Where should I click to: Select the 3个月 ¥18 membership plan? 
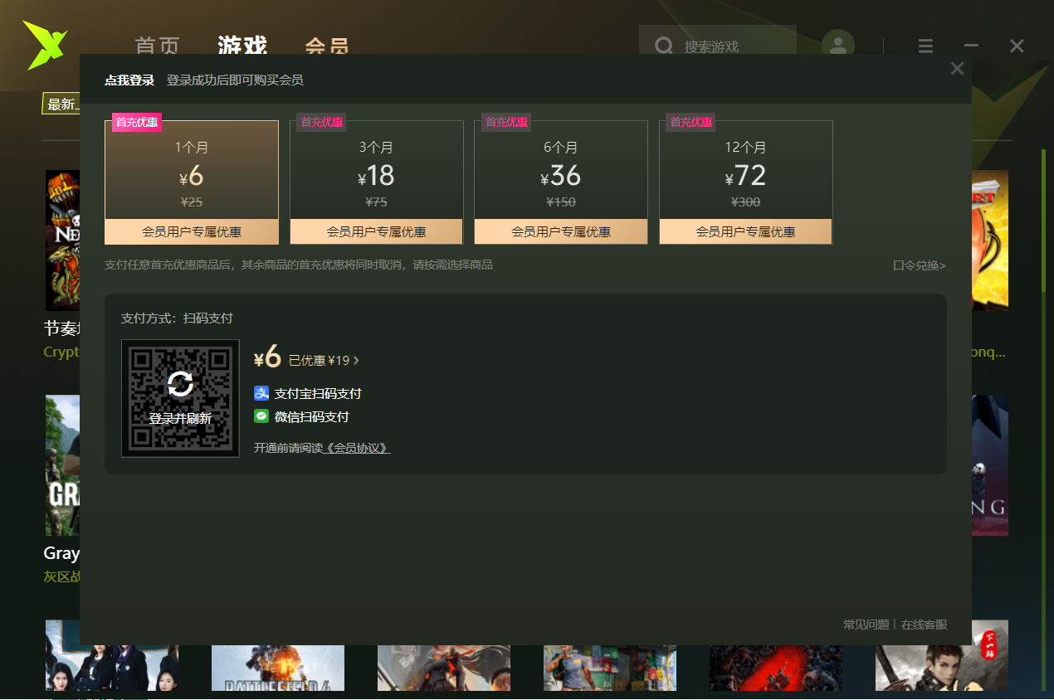pos(376,182)
